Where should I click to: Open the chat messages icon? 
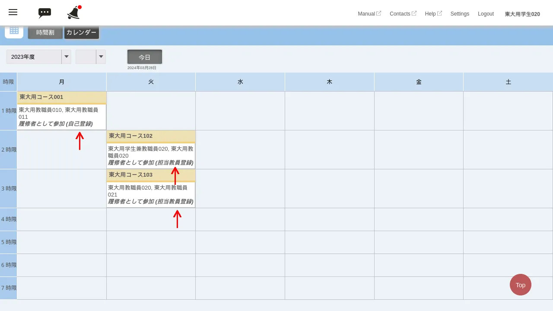tap(44, 13)
